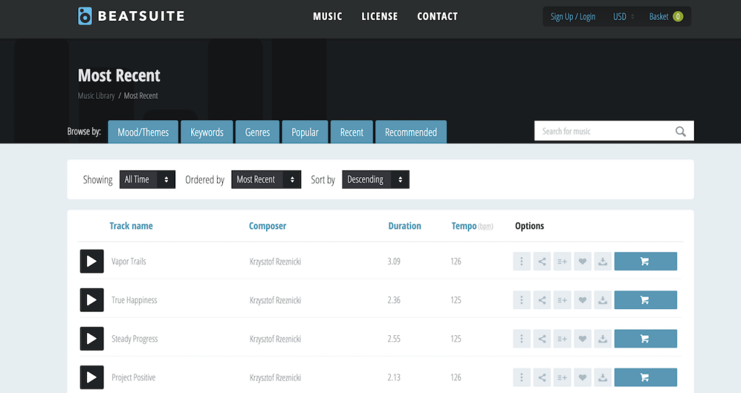
Task: Click the basket item count badge
Action: (x=677, y=17)
